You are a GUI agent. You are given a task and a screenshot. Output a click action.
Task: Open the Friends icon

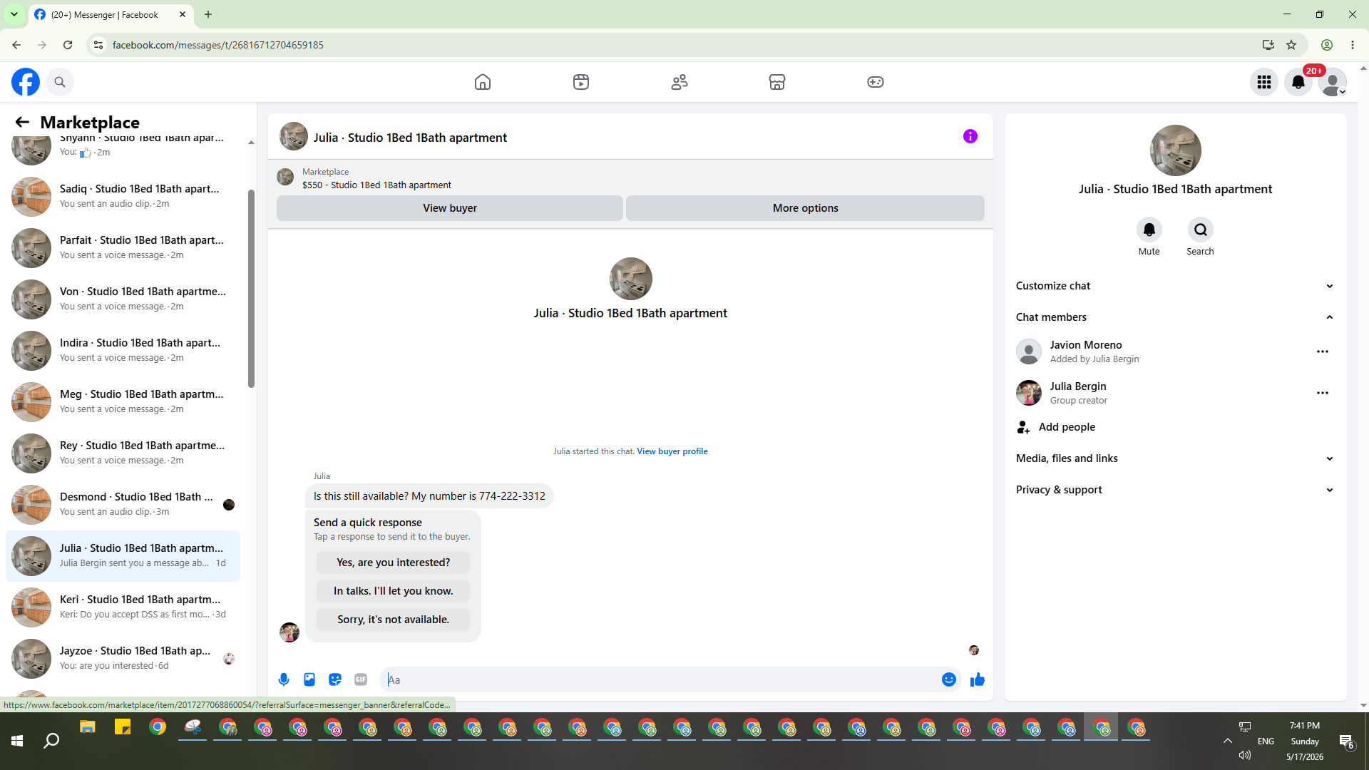point(680,82)
